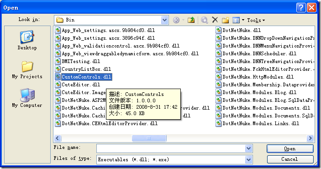Select DotNetNuke.DNNScheduler.dll file name
Image resolution: width=321 pixels, height=169 pixels.
tap(259, 54)
